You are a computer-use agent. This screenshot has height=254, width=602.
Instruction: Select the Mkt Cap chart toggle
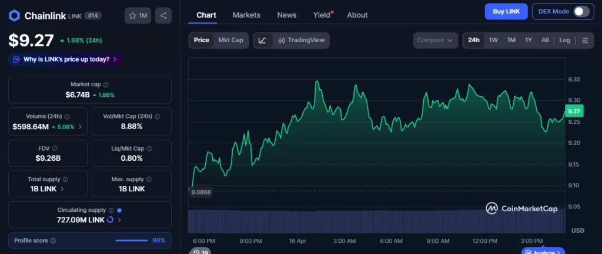[x=230, y=40]
